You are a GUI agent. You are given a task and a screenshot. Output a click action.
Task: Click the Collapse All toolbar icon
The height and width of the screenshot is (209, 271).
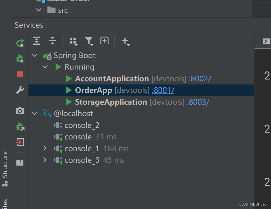[52, 41]
